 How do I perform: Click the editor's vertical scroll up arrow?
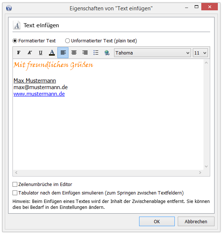coord(206,63)
